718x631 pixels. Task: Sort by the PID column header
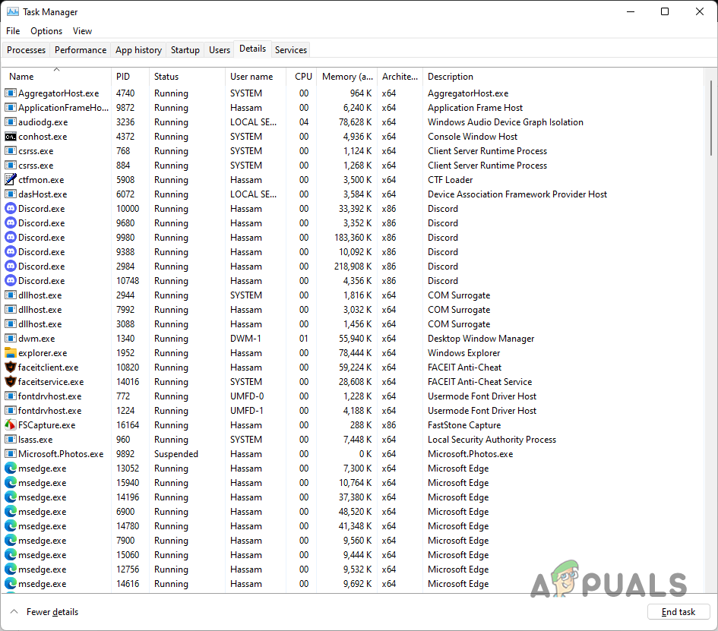(x=130, y=77)
